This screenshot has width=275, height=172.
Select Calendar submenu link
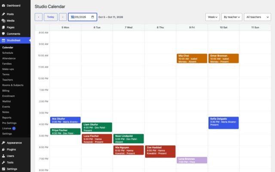[x=8, y=47]
